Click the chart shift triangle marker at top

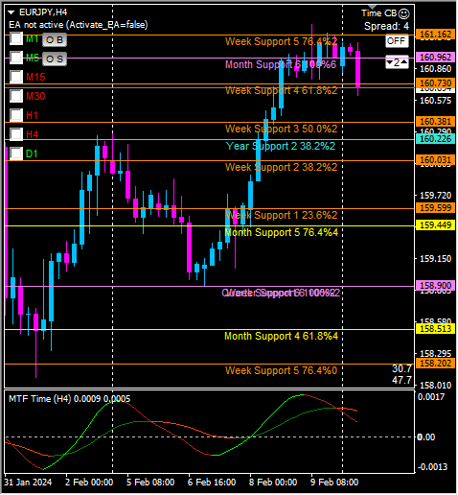point(372,7)
